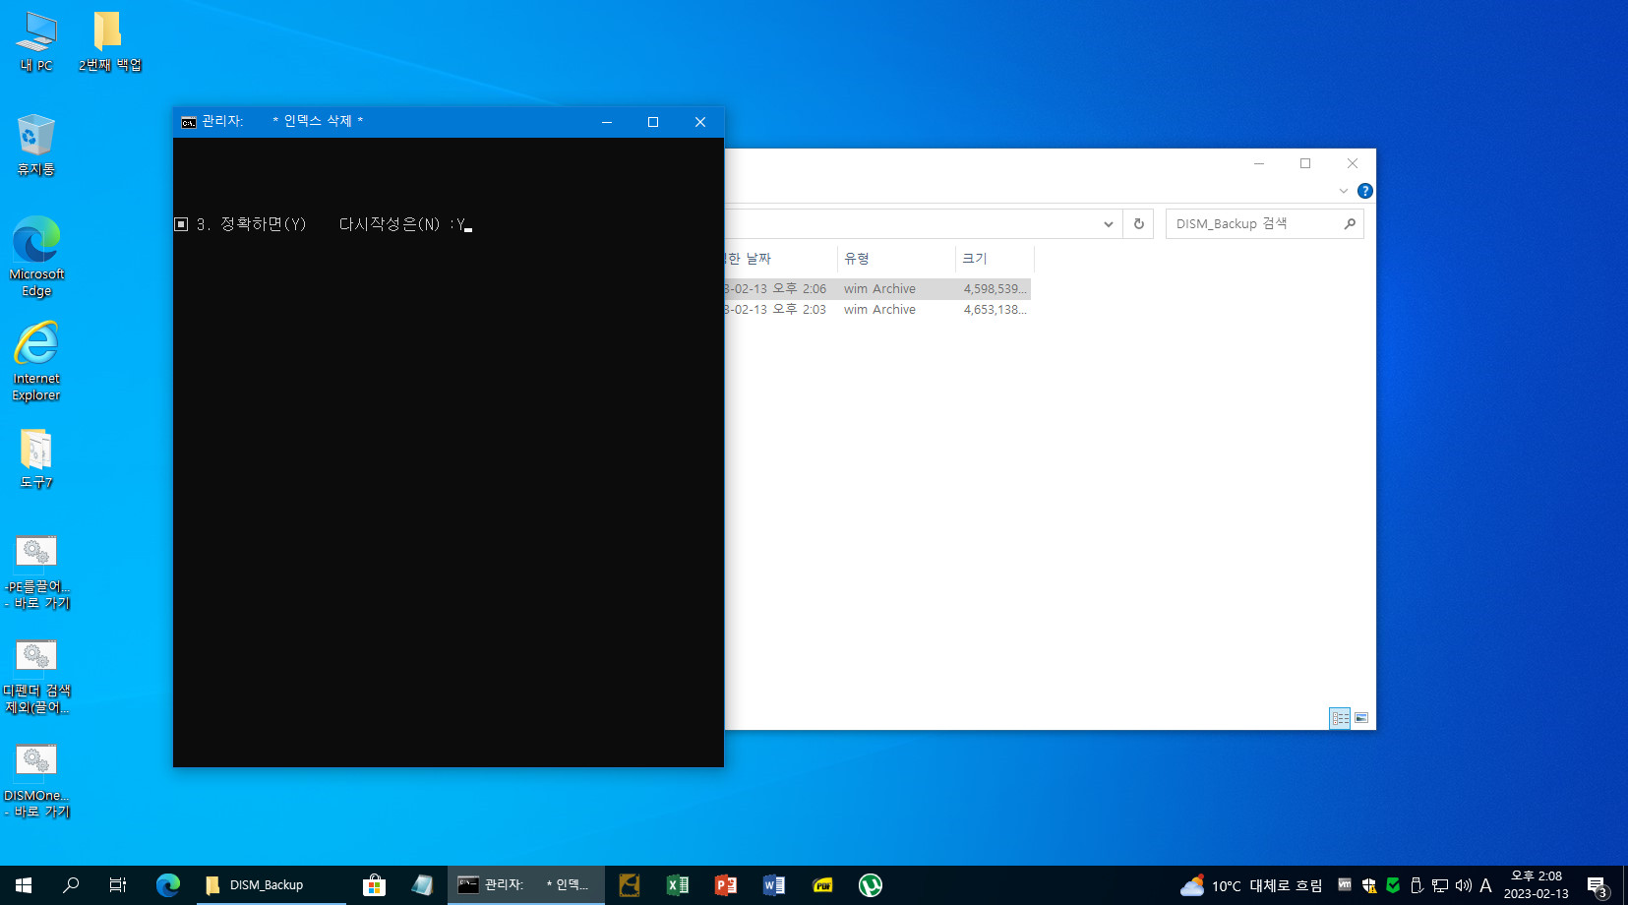Open Windows Security tray icon
This screenshot has width=1628, height=905.
[x=1368, y=885]
